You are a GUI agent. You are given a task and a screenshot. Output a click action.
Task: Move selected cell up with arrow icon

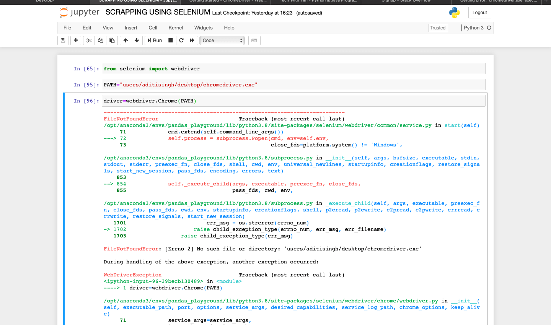126,41
